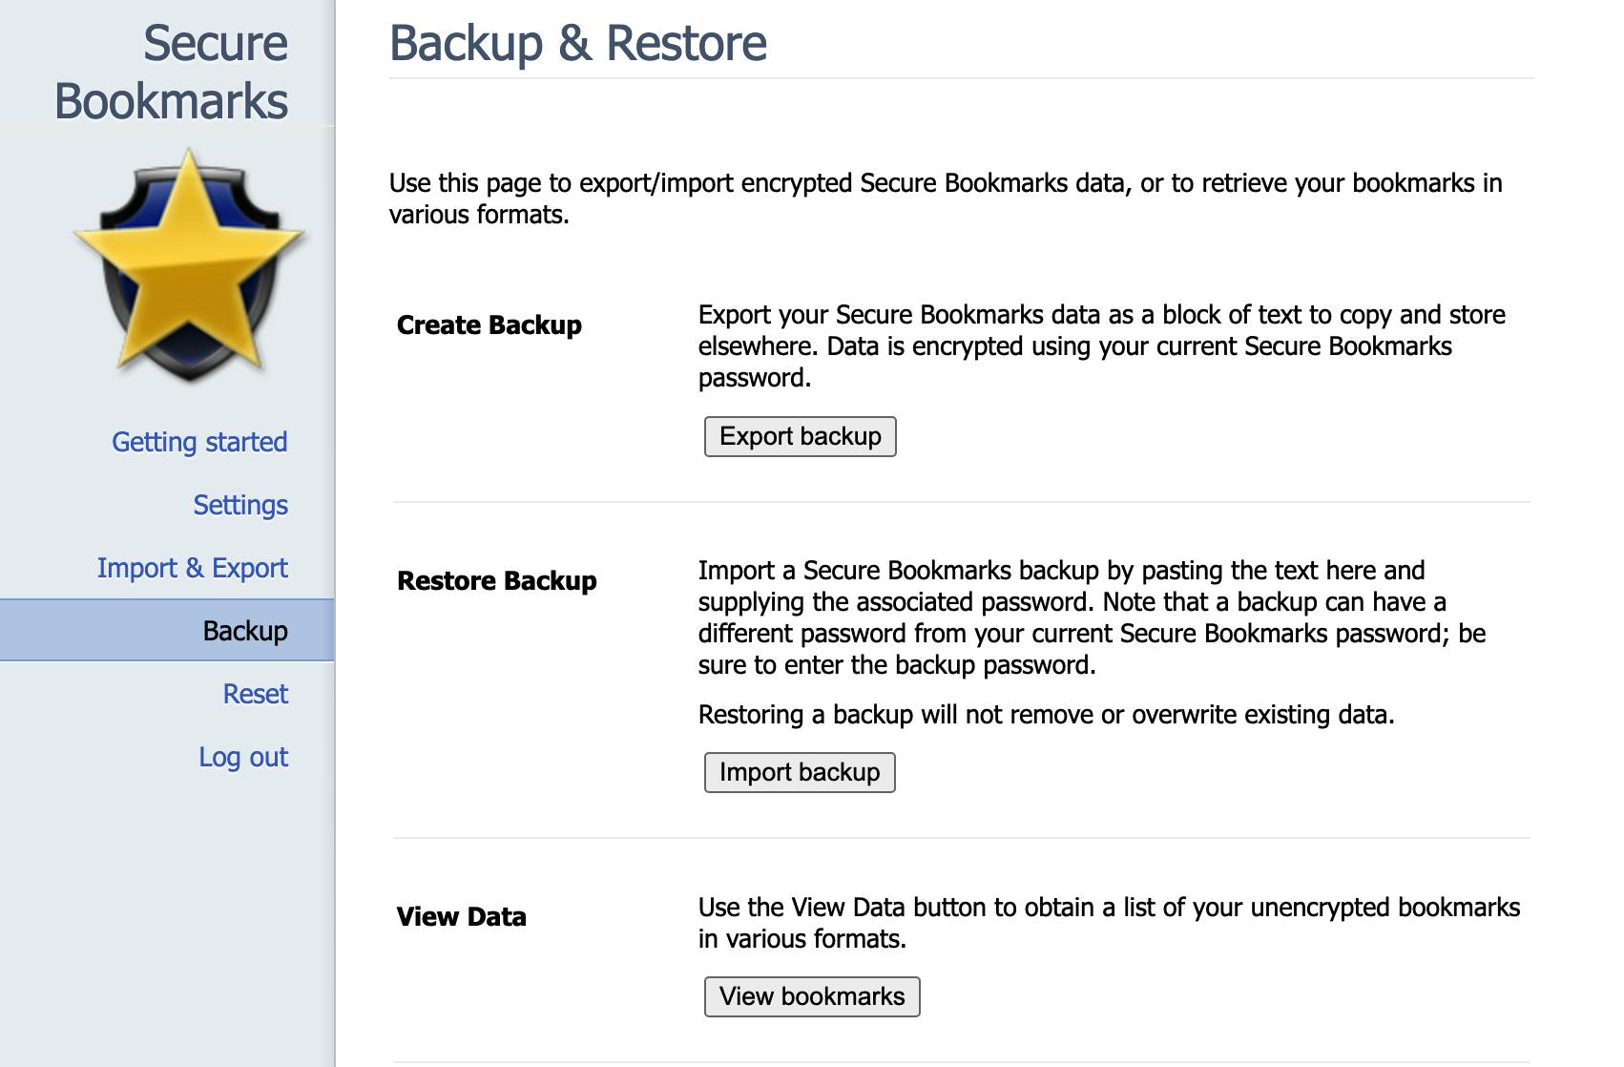
Task: Open the Getting started page
Action: click(x=199, y=442)
